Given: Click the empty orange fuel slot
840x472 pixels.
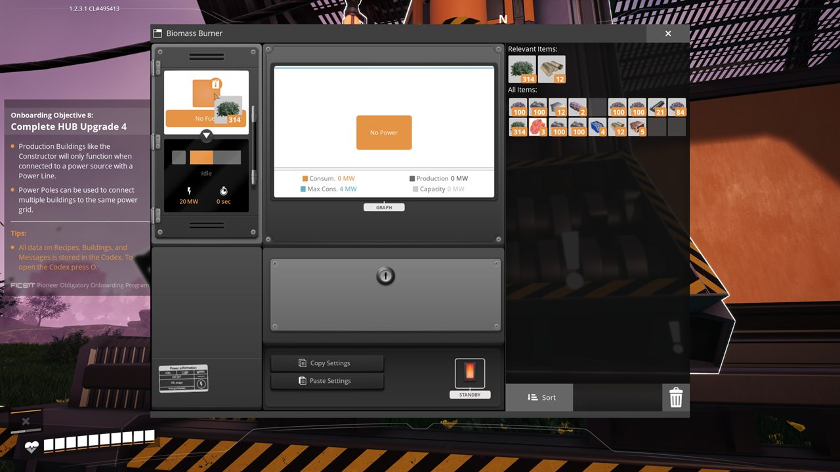Looking at the screenshot, I should (206, 93).
